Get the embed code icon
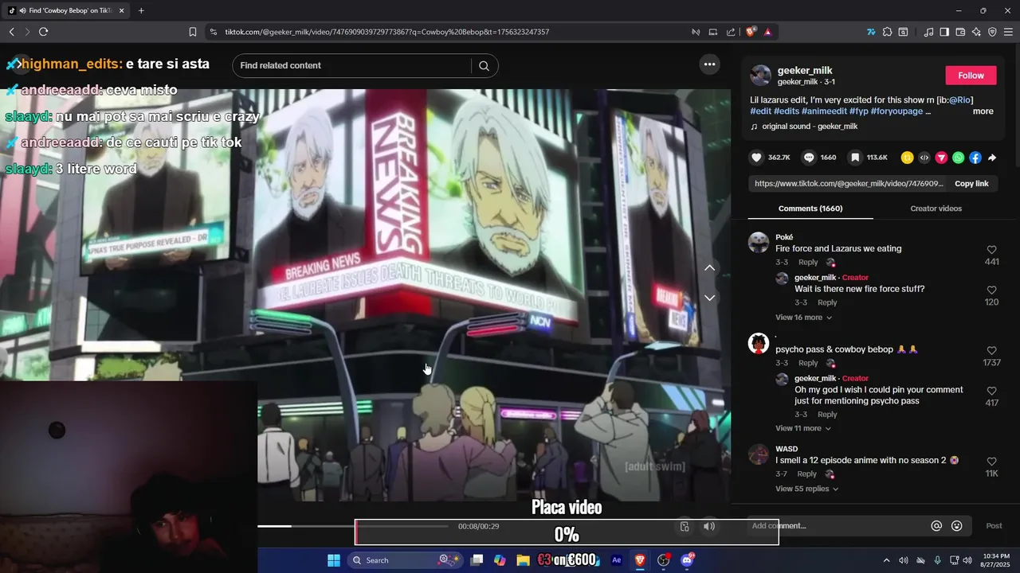The image size is (1020, 573). point(924,158)
